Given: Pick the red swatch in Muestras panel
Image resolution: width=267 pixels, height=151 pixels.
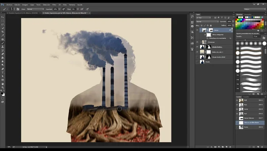Looking at the screenshot, I should (x=236, y=20).
